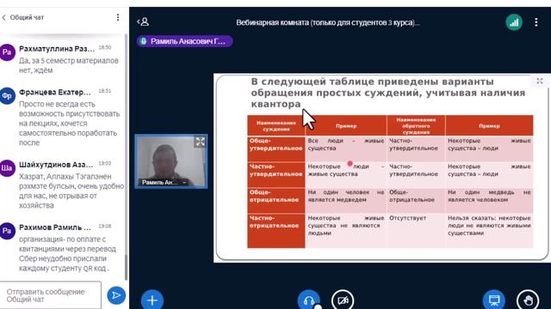The height and width of the screenshot is (309, 551).
Task: Open chat options three-dot menu
Action: [x=118, y=17]
